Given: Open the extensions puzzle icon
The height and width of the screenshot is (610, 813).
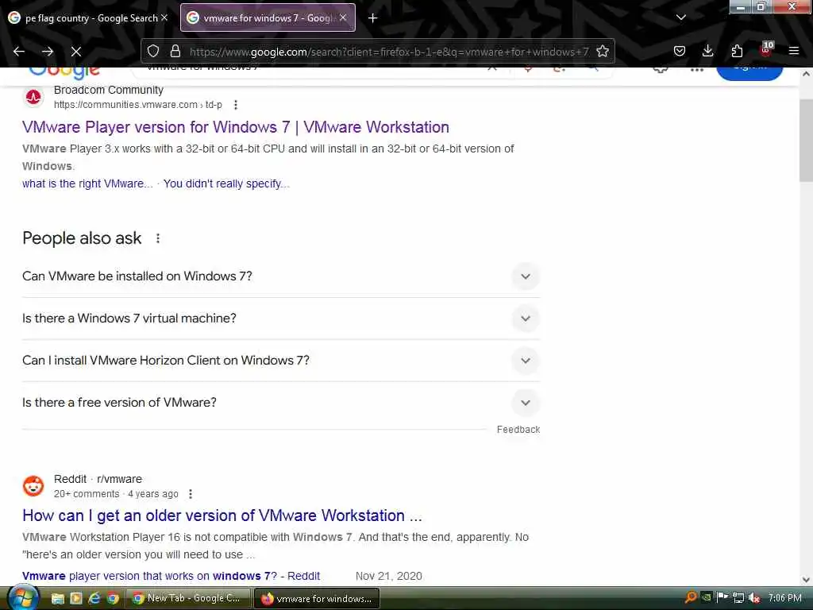Looking at the screenshot, I should click(x=737, y=51).
